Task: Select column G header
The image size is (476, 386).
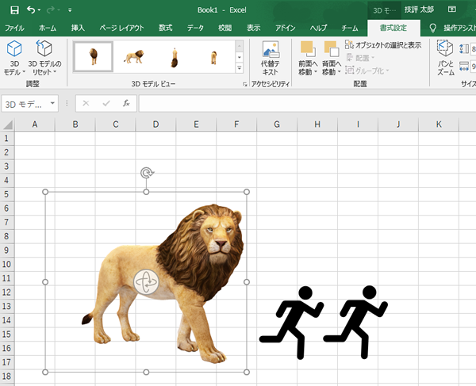Action: tap(277, 124)
